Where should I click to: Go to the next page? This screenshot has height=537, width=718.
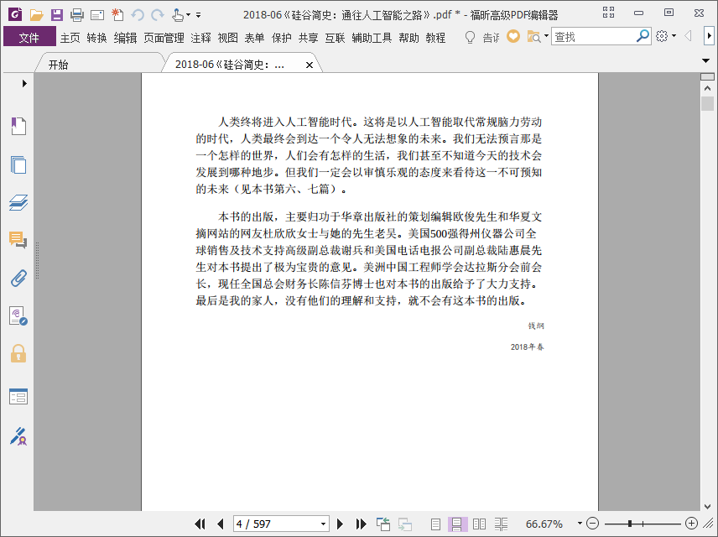[340, 524]
